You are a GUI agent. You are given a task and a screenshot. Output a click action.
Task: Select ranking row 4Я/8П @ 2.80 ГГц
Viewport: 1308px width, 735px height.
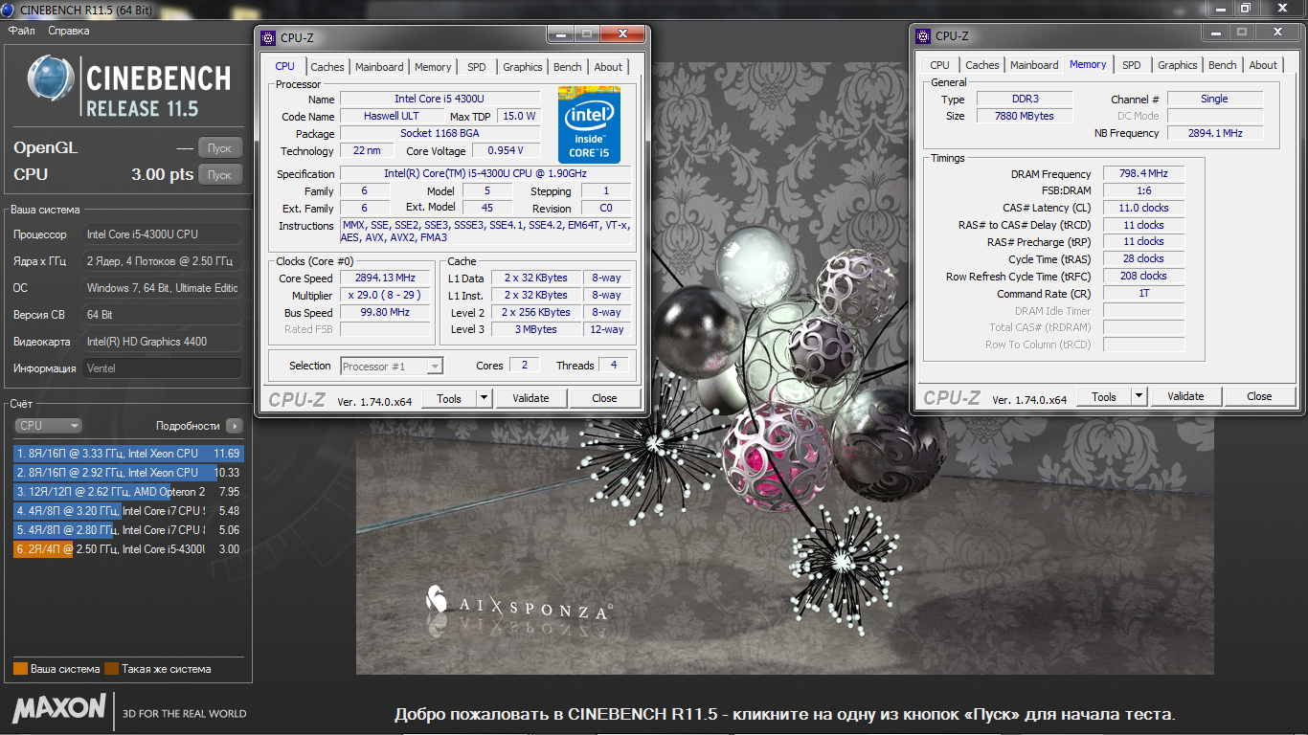pos(128,530)
